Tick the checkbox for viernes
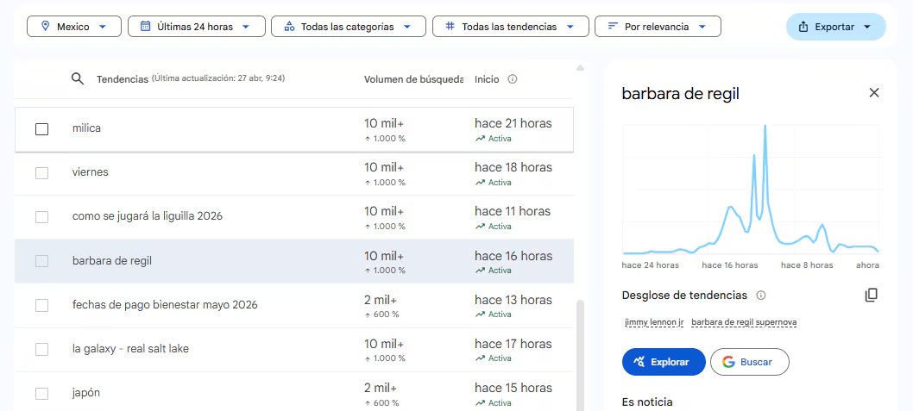The height and width of the screenshot is (411, 913). point(42,172)
